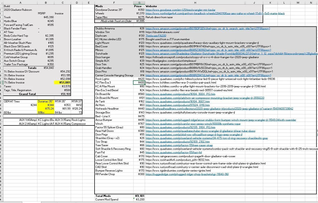
Task: Select the Grand Total $56,168 cell
Action: pyautogui.click(x=63, y=94)
